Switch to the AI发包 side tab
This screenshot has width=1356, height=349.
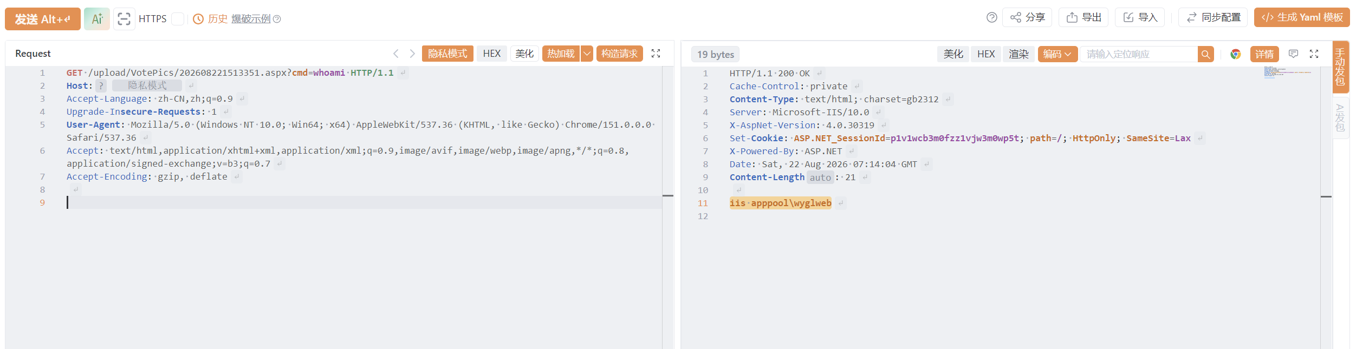[x=1340, y=118]
